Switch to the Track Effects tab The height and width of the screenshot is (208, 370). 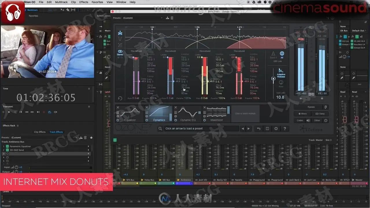56,132
